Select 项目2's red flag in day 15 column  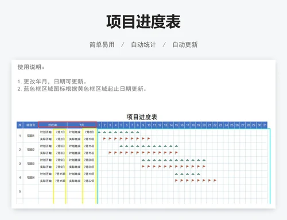pyautogui.click(x=176, y=153)
